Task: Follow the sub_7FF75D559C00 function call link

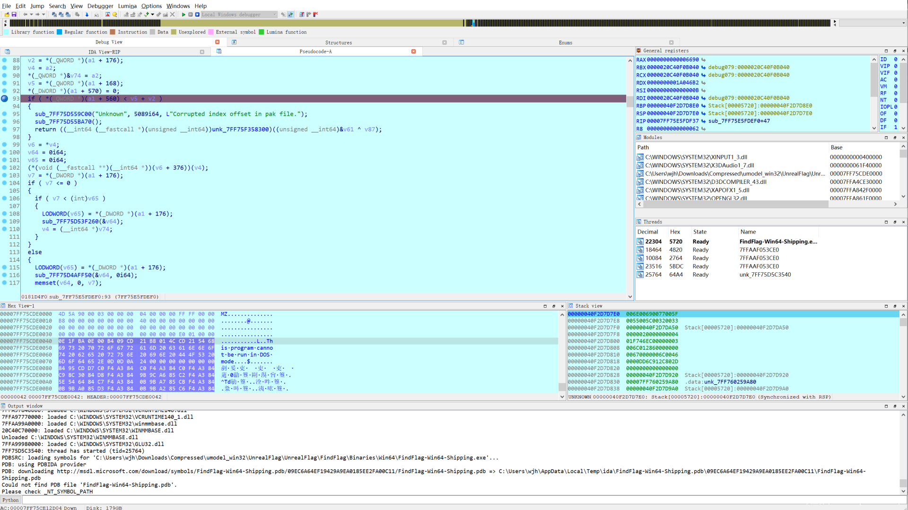Action: [x=63, y=114]
